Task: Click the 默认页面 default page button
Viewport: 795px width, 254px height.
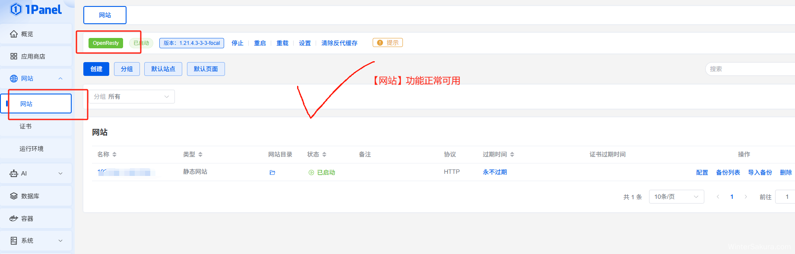Action: [x=206, y=69]
